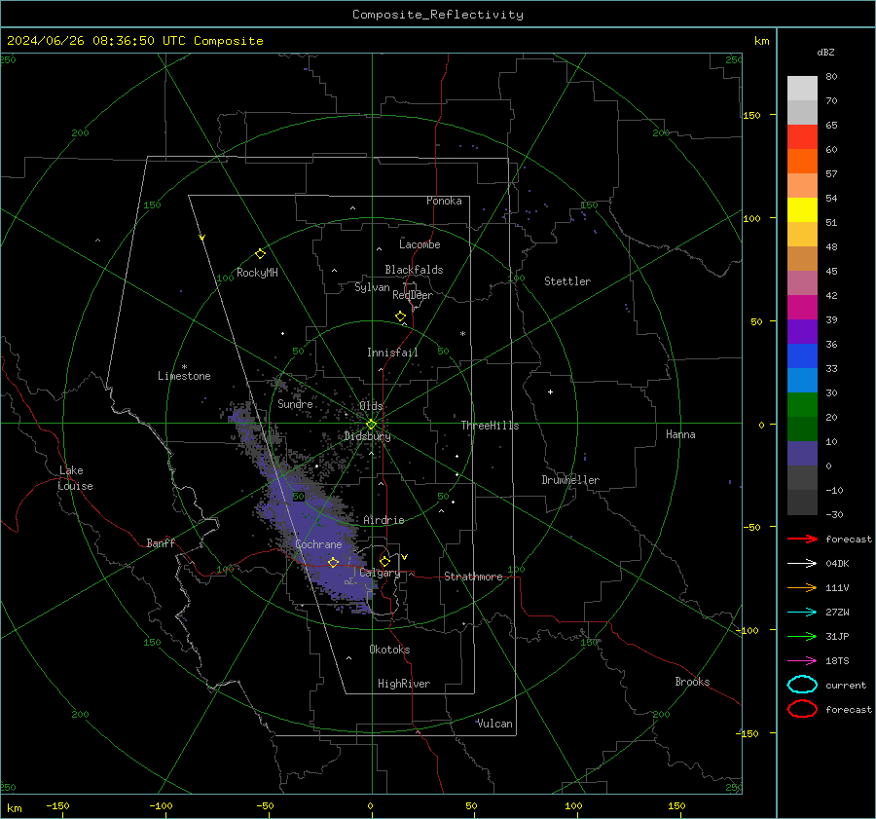Click the orange 111V arrow icon
876x819 pixels.
point(802,587)
